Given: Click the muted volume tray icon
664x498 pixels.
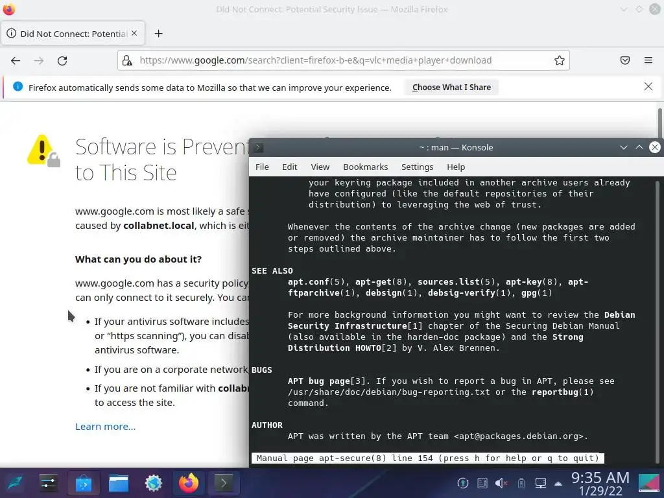Looking at the screenshot, I should click(x=501, y=482).
